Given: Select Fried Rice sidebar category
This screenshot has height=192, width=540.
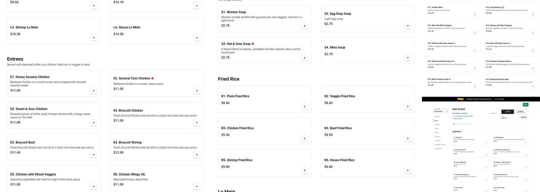Looking at the screenshot, I should pyautogui.click(x=438, y=124).
